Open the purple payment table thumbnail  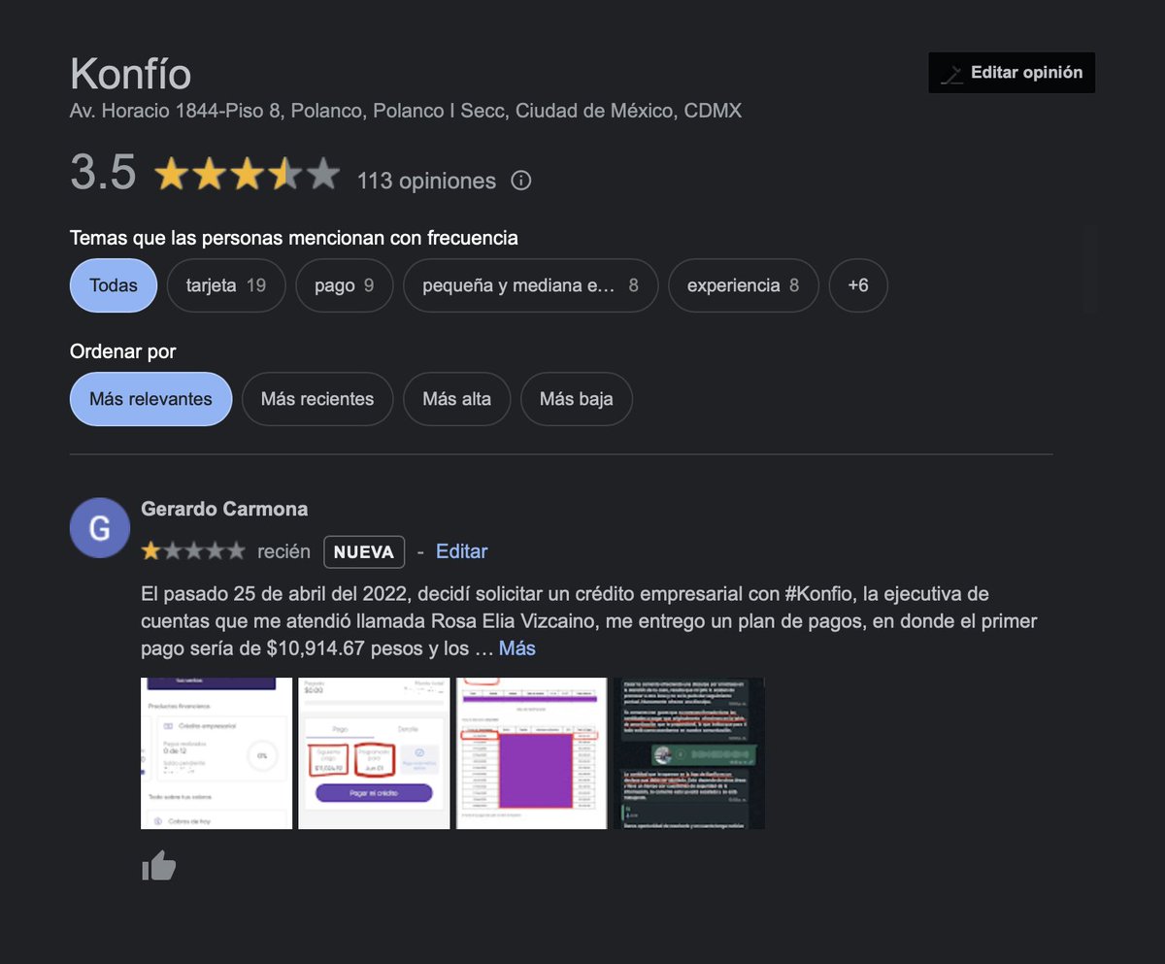click(531, 753)
